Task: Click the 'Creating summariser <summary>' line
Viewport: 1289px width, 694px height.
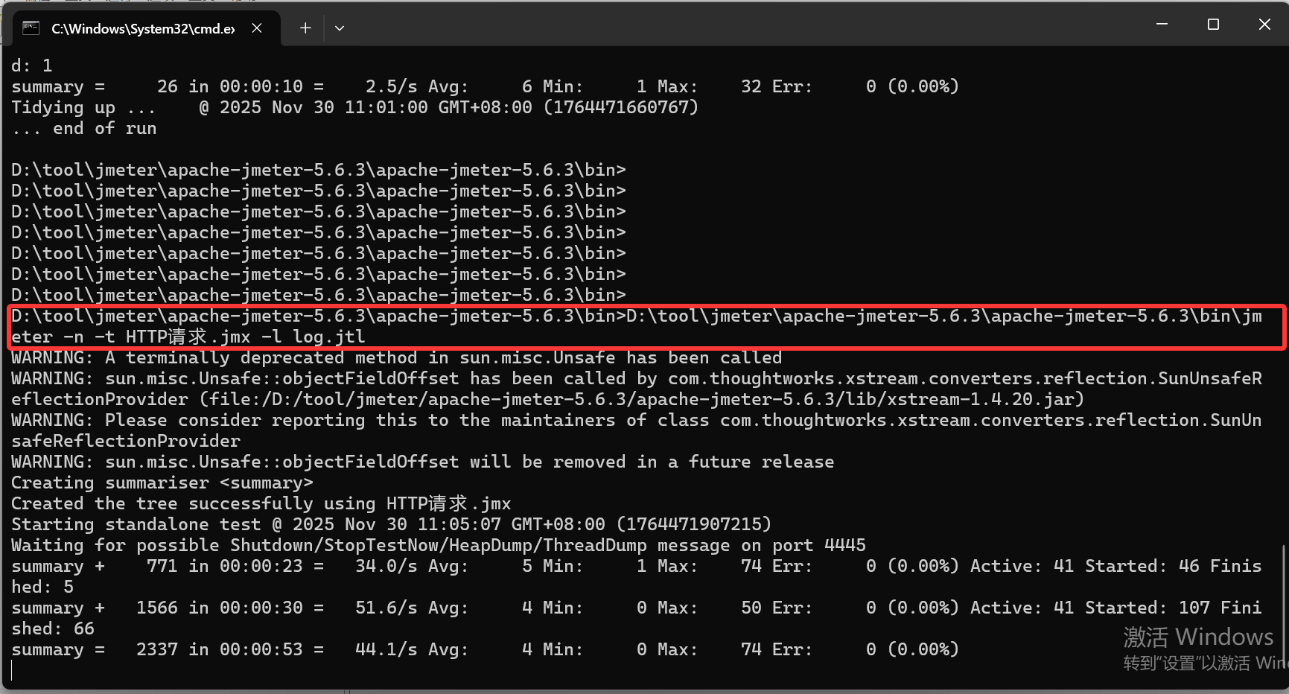Action: [162, 483]
